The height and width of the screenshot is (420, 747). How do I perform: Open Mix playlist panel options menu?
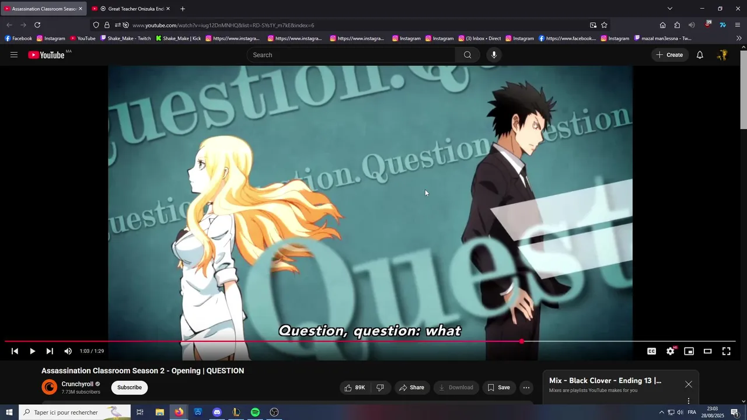point(689,401)
